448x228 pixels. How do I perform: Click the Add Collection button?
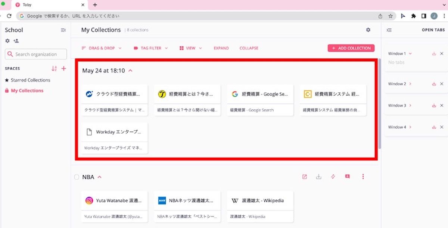tap(351, 48)
